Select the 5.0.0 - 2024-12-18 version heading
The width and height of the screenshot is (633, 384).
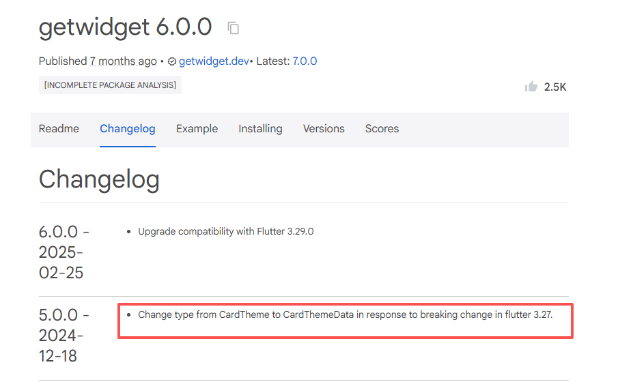[x=64, y=336]
